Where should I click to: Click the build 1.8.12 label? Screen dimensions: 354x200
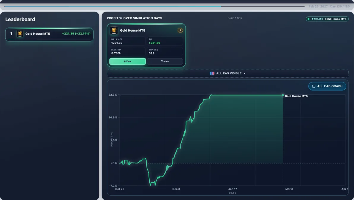(235, 18)
